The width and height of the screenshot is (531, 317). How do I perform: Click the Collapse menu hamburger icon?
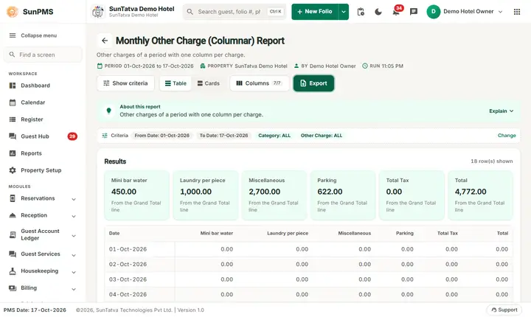click(x=13, y=35)
